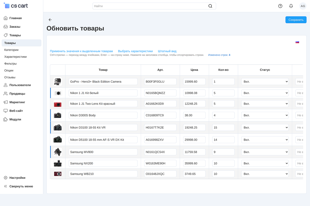
Task: Open the help question mark icon
Action: pyautogui.click(x=280, y=6)
